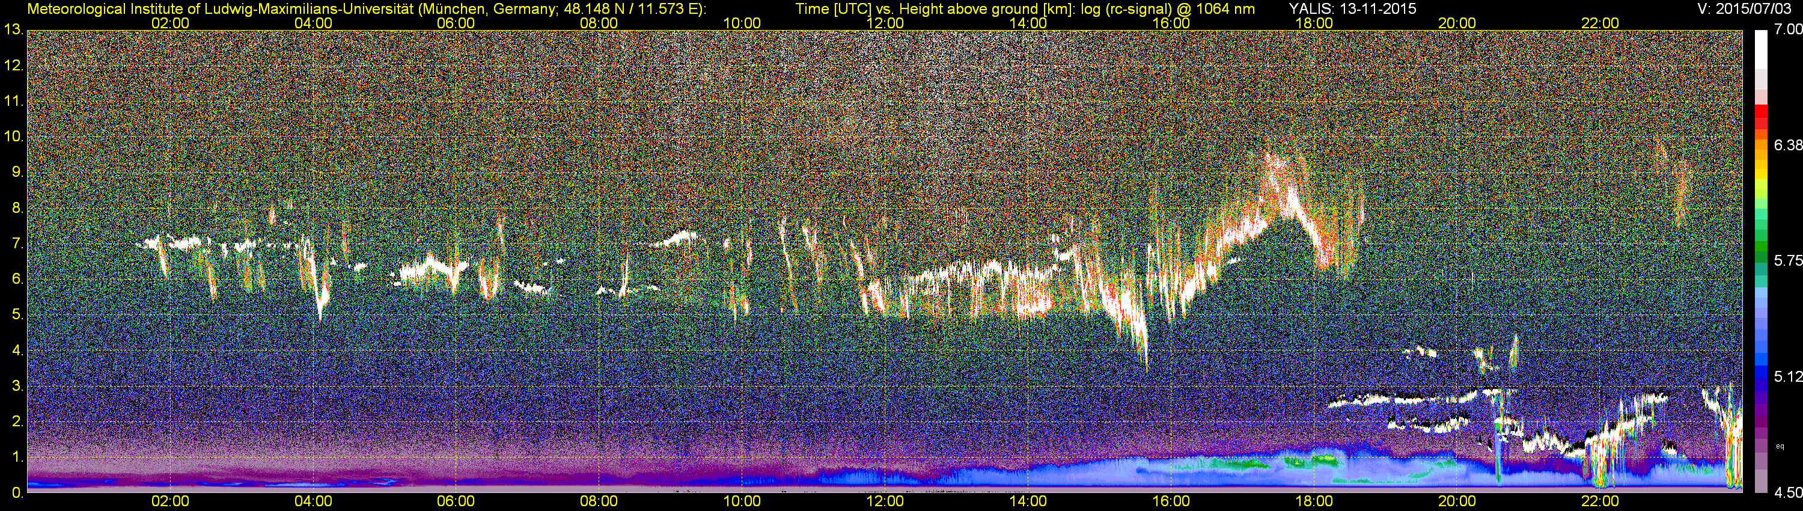Click the 04:00 label on the bottom time axis
This screenshot has width=1803, height=511.
coord(313,502)
